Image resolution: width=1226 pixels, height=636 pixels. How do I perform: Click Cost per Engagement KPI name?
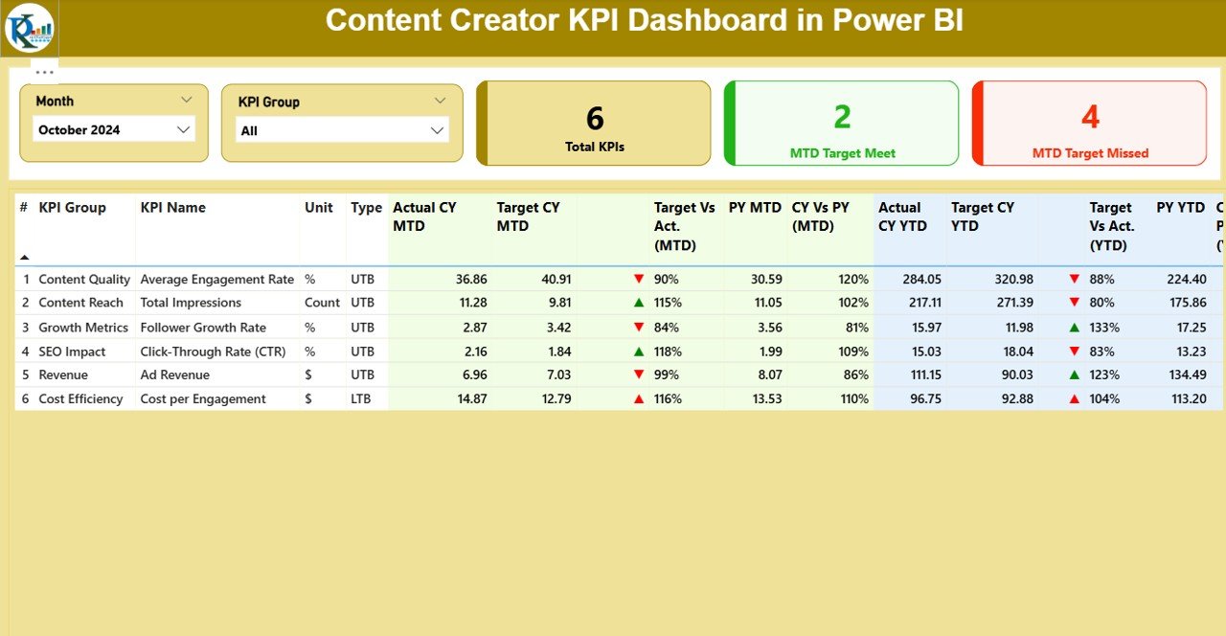pos(203,398)
